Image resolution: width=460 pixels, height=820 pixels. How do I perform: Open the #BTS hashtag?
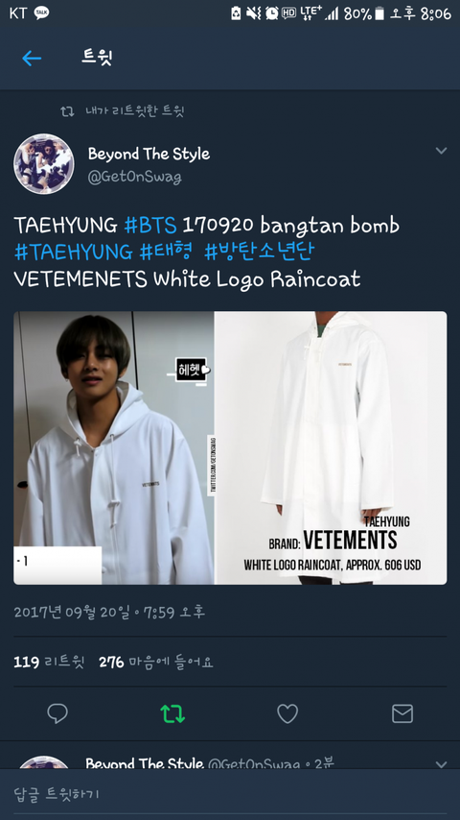[x=150, y=226]
